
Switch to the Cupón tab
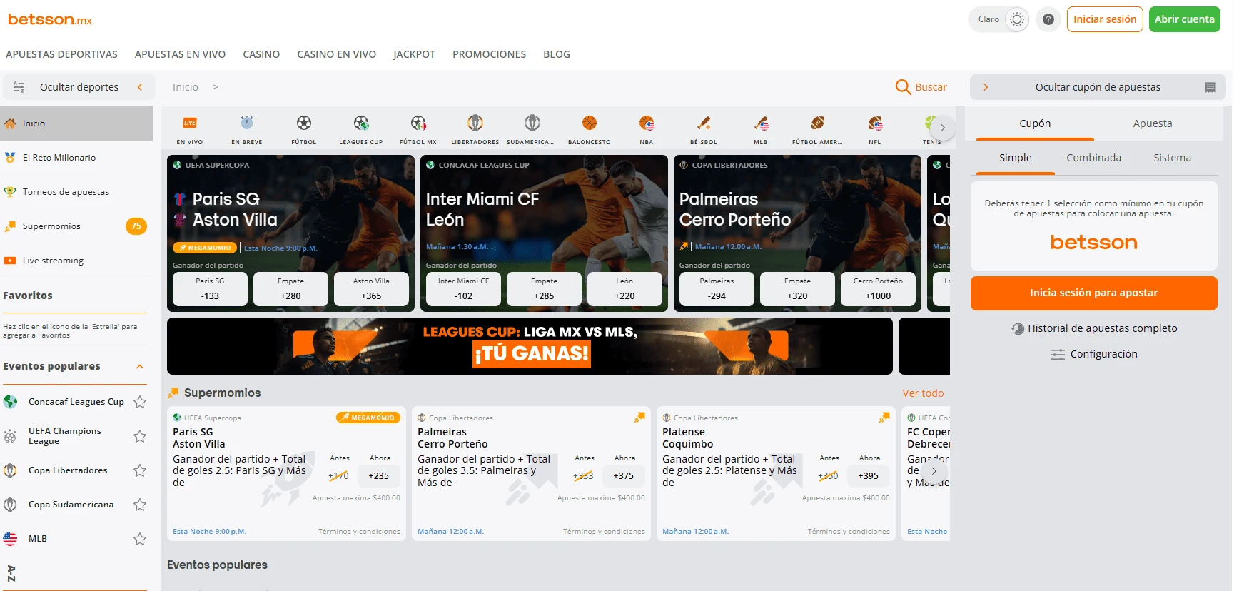click(1035, 123)
